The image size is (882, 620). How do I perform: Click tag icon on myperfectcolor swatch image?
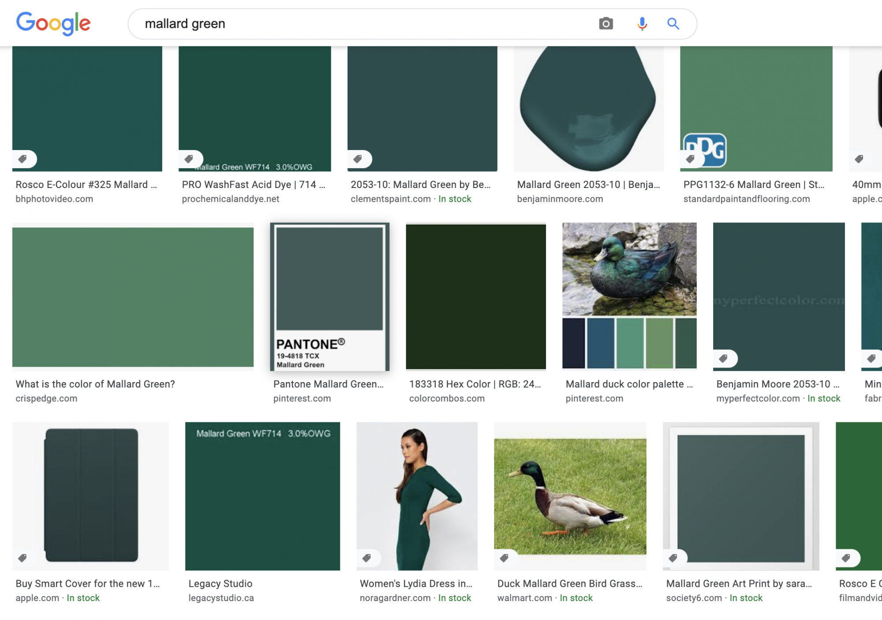[x=724, y=358]
